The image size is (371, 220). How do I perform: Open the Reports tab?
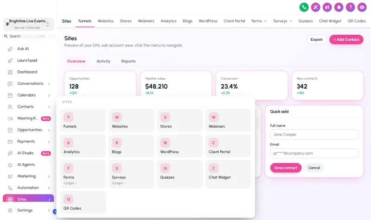click(128, 61)
